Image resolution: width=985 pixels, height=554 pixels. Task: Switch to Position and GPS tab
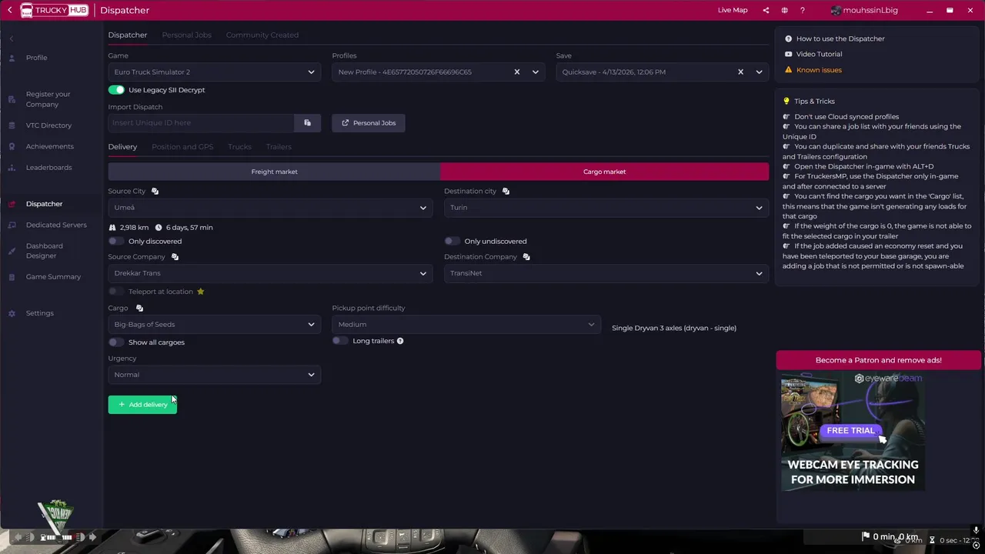[x=182, y=147]
